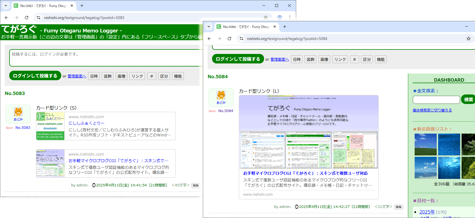Click the 全文検索 search input field
Image resolution: width=475 pixels, height=218 pixels.
[436, 99]
